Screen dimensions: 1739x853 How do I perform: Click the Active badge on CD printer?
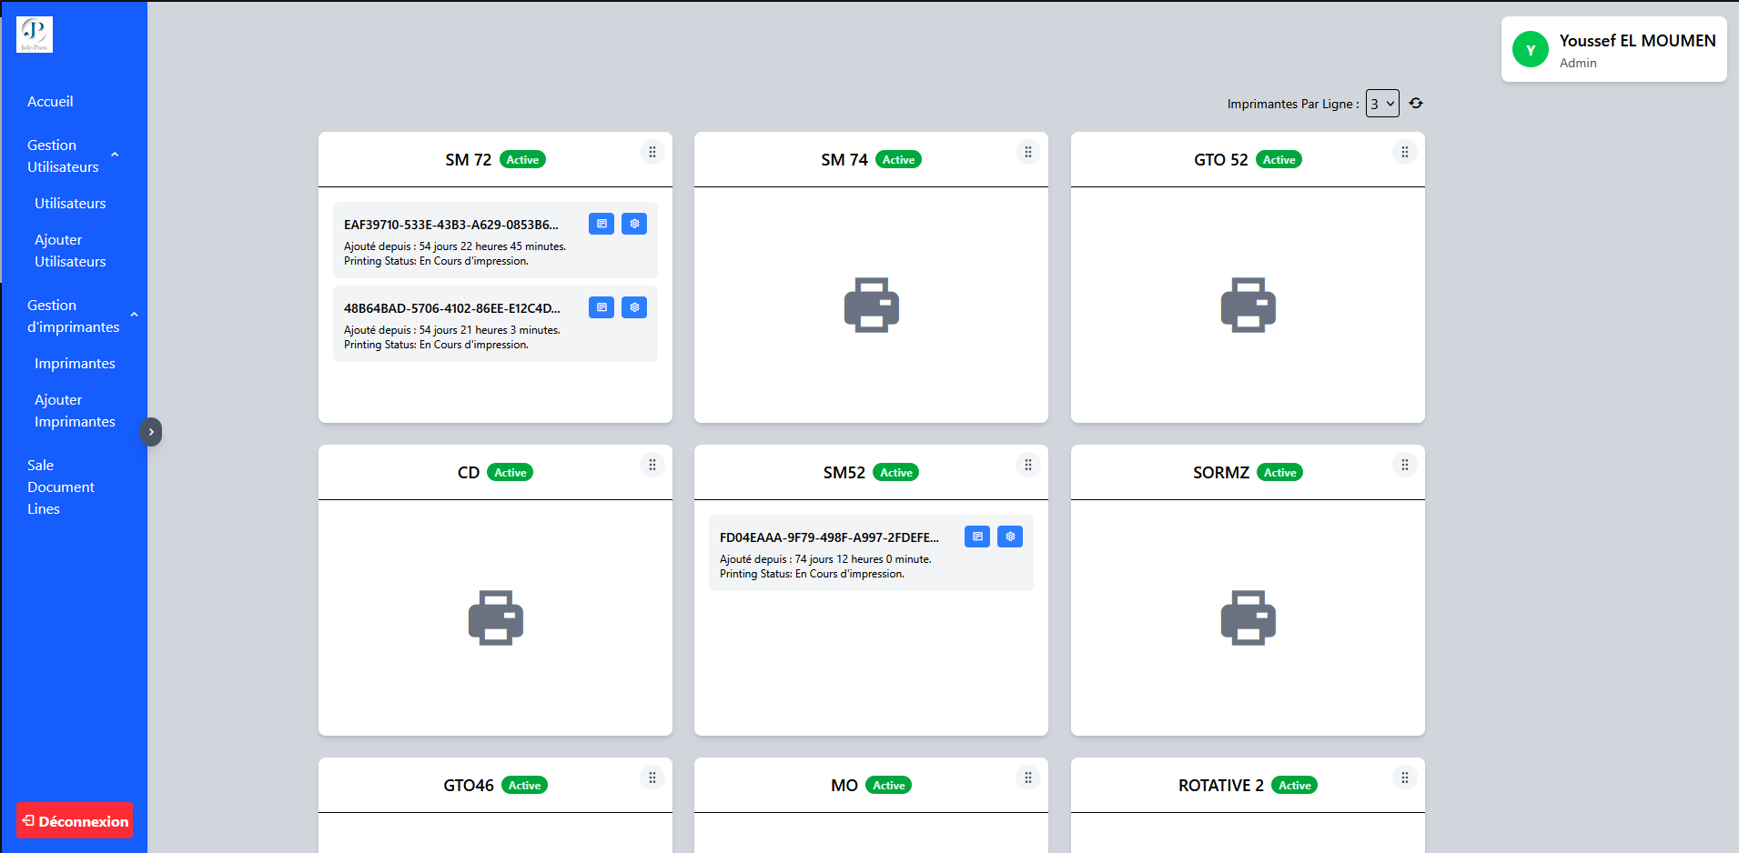(x=511, y=473)
